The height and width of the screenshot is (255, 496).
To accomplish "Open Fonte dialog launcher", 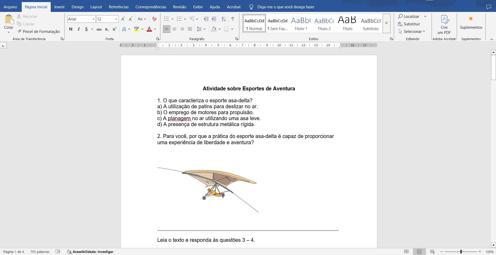I will point(158,39).
